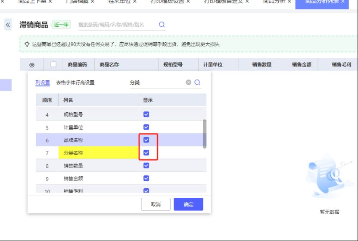Open the 近一年 time range selector
The width and height of the screenshot is (358, 241).
pos(61,25)
